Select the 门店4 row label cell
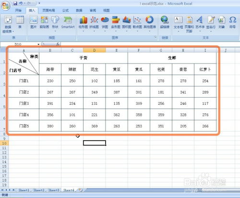 coord(24,115)
